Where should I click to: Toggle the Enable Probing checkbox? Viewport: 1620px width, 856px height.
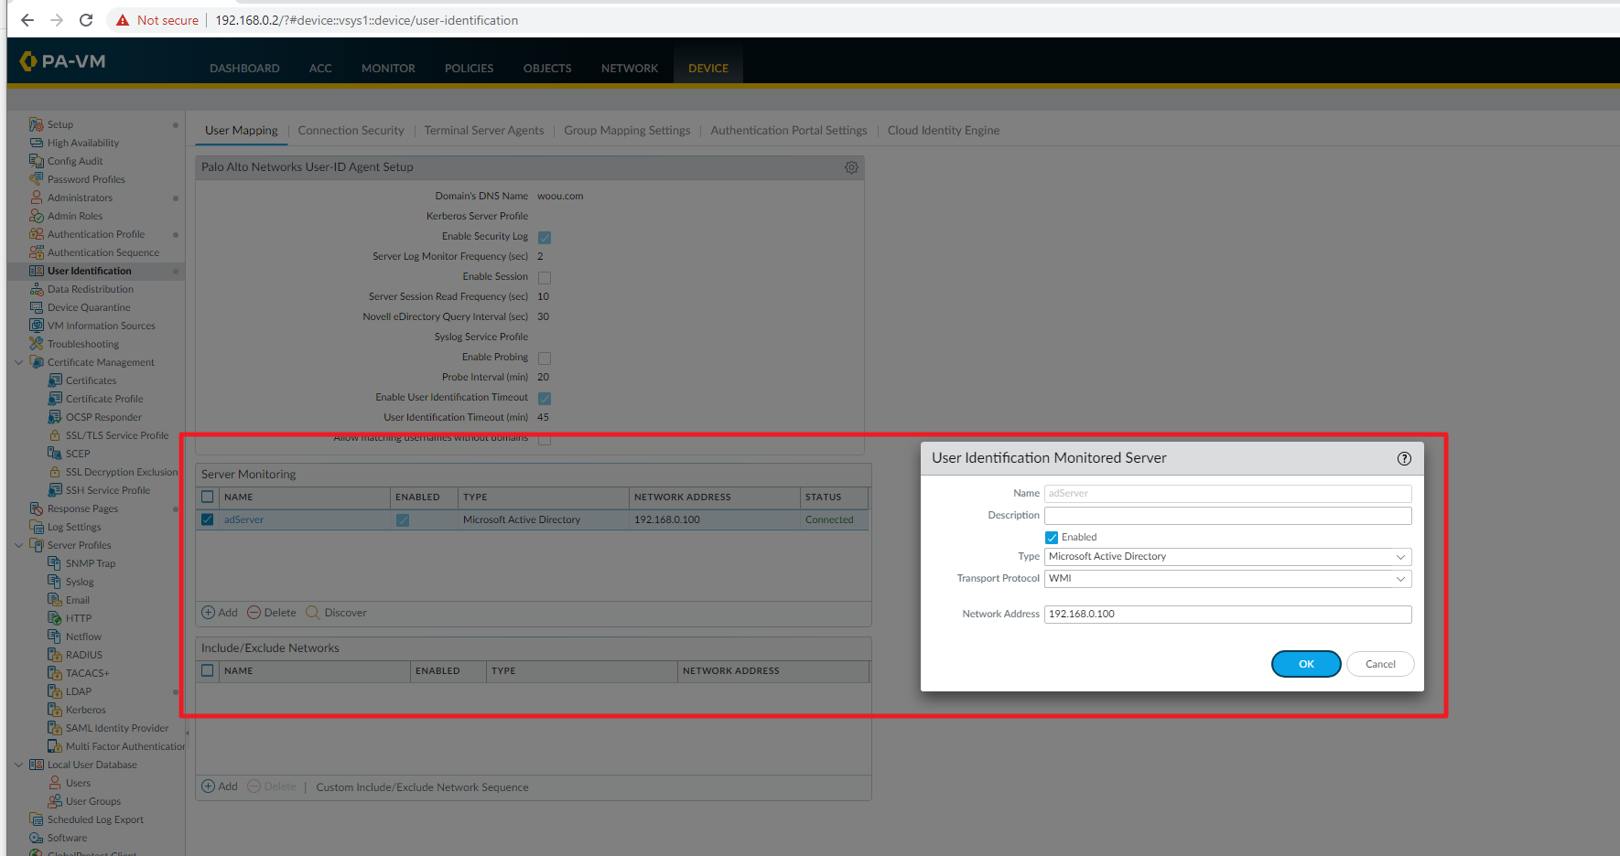(545, 358)
